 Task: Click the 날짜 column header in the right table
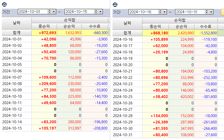127,23
